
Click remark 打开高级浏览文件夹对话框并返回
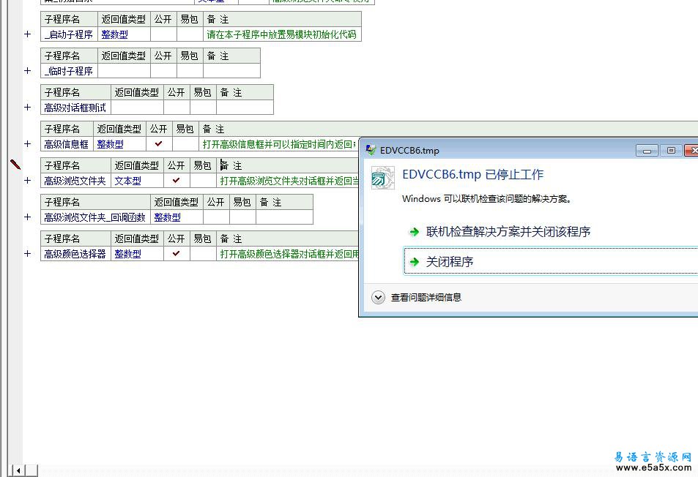pyautogui.click(x=289, y=181)
